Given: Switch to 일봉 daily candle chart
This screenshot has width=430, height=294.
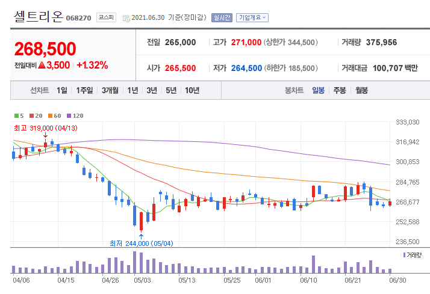Looking at the screenshot, I should (x=318, y=90).
